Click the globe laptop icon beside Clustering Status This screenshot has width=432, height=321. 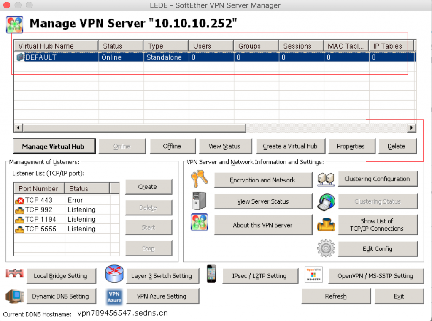326,202
